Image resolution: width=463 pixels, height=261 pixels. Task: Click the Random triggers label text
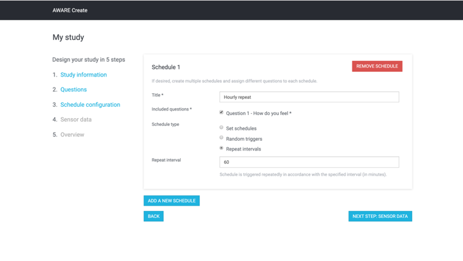(x=244, y=139)
